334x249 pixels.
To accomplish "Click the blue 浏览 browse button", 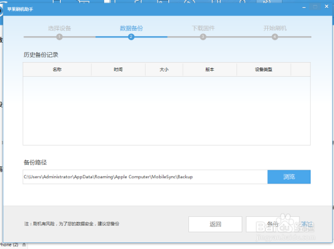I will [289, 177].
